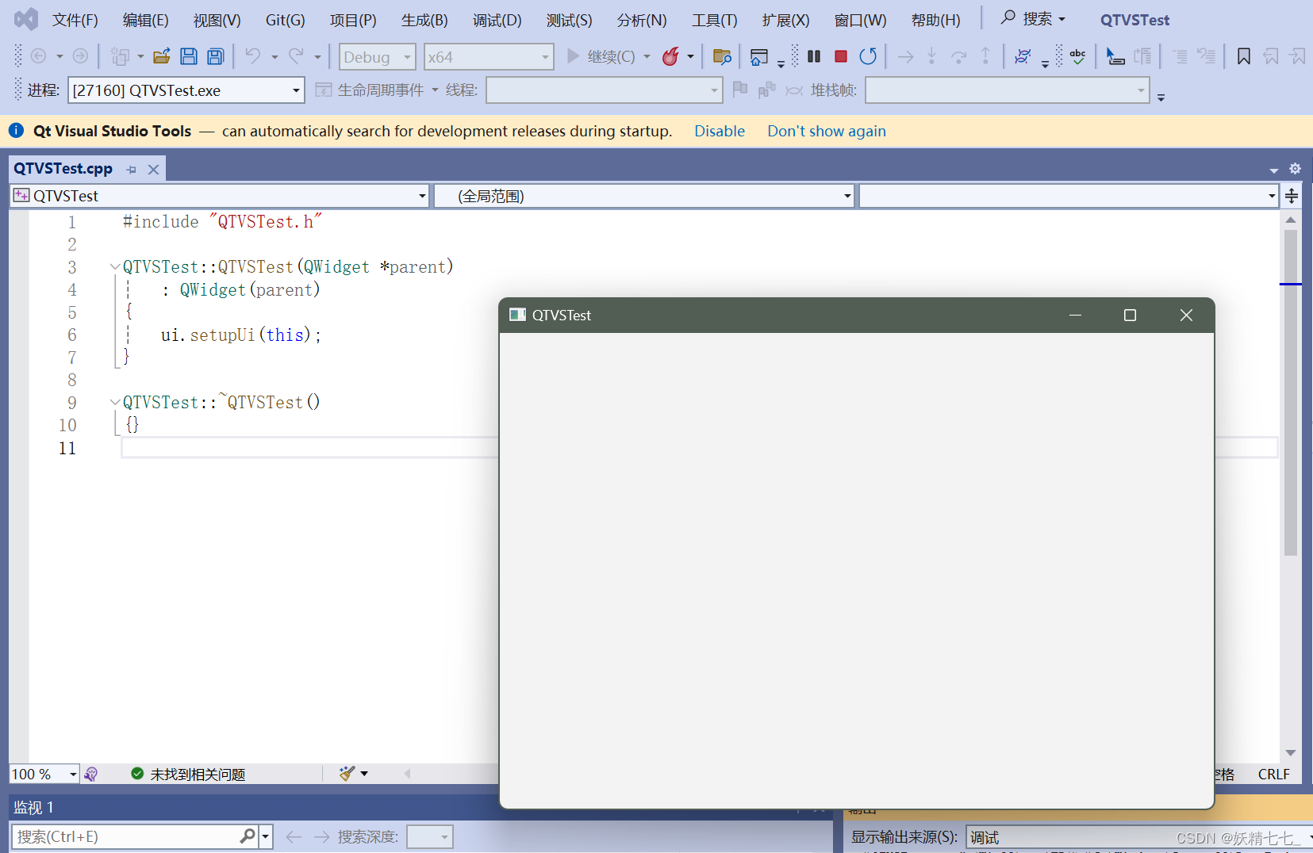
Task: Click the split editor icon at top-right
Action: pyautogui.click(x=1292, y=196)
